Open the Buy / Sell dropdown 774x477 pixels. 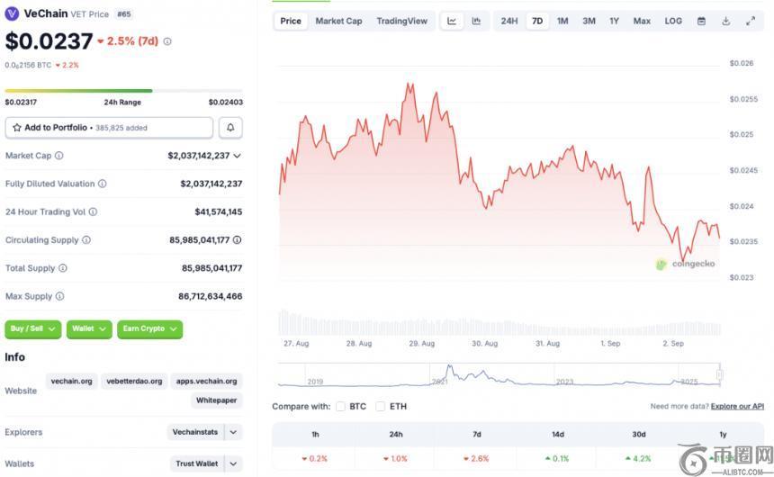(33, 329)
